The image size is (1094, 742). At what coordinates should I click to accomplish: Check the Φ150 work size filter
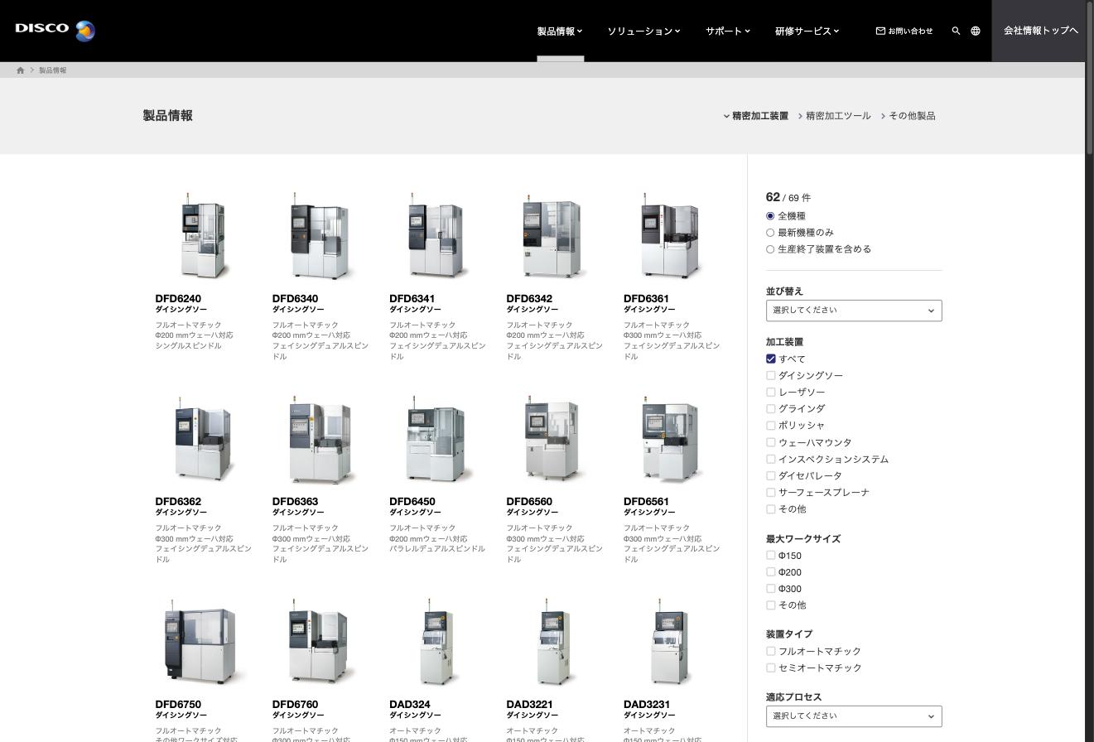[x=771, y=556]
